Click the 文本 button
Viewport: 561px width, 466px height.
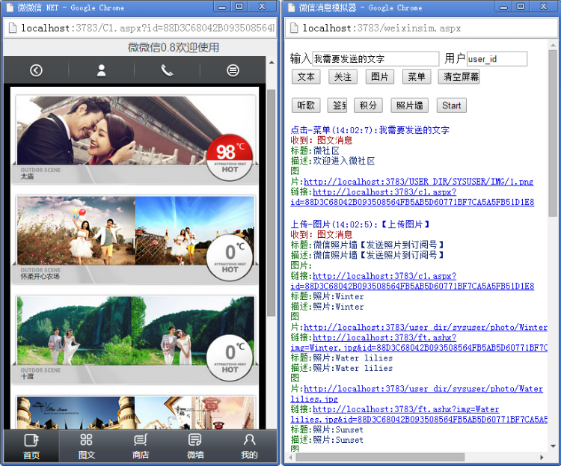tap(306, 76)
